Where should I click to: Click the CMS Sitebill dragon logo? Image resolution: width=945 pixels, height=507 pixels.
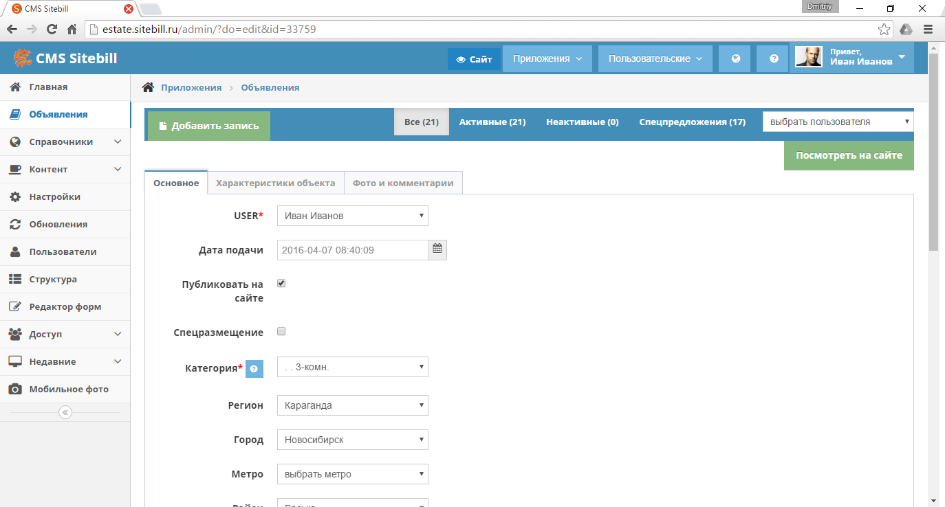coord(23,58)
